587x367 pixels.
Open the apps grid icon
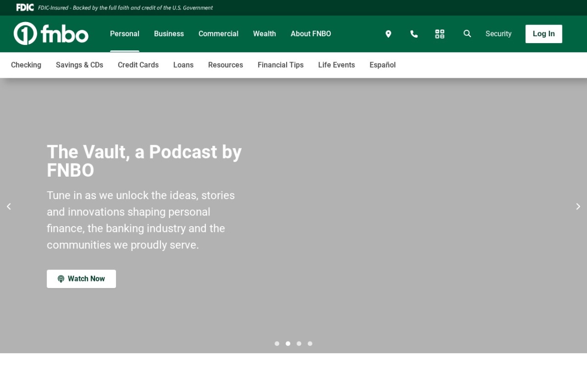tap(440, 34)
